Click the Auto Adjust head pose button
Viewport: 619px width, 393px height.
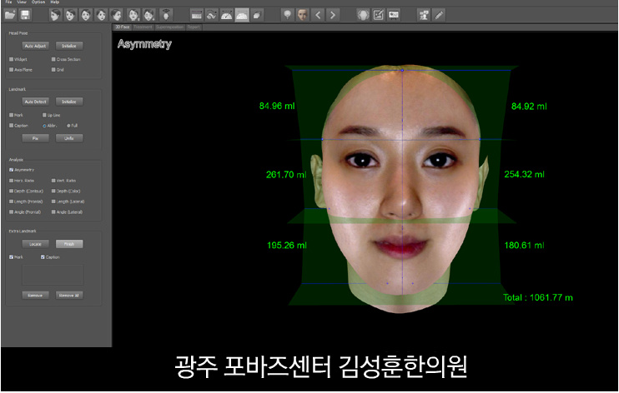click(35, 46)
